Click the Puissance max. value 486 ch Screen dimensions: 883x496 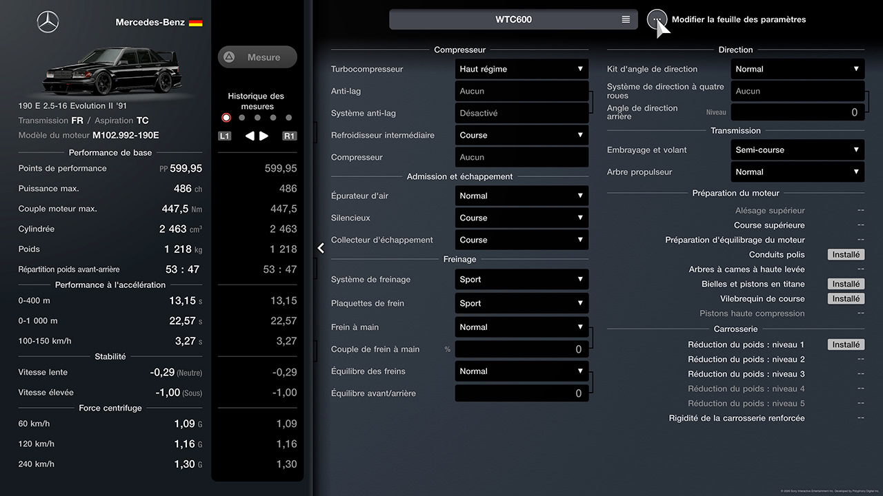click(188, 188)
